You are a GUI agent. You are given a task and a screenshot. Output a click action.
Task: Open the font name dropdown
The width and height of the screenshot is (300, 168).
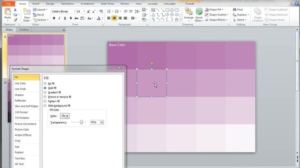tap(75, 12)
